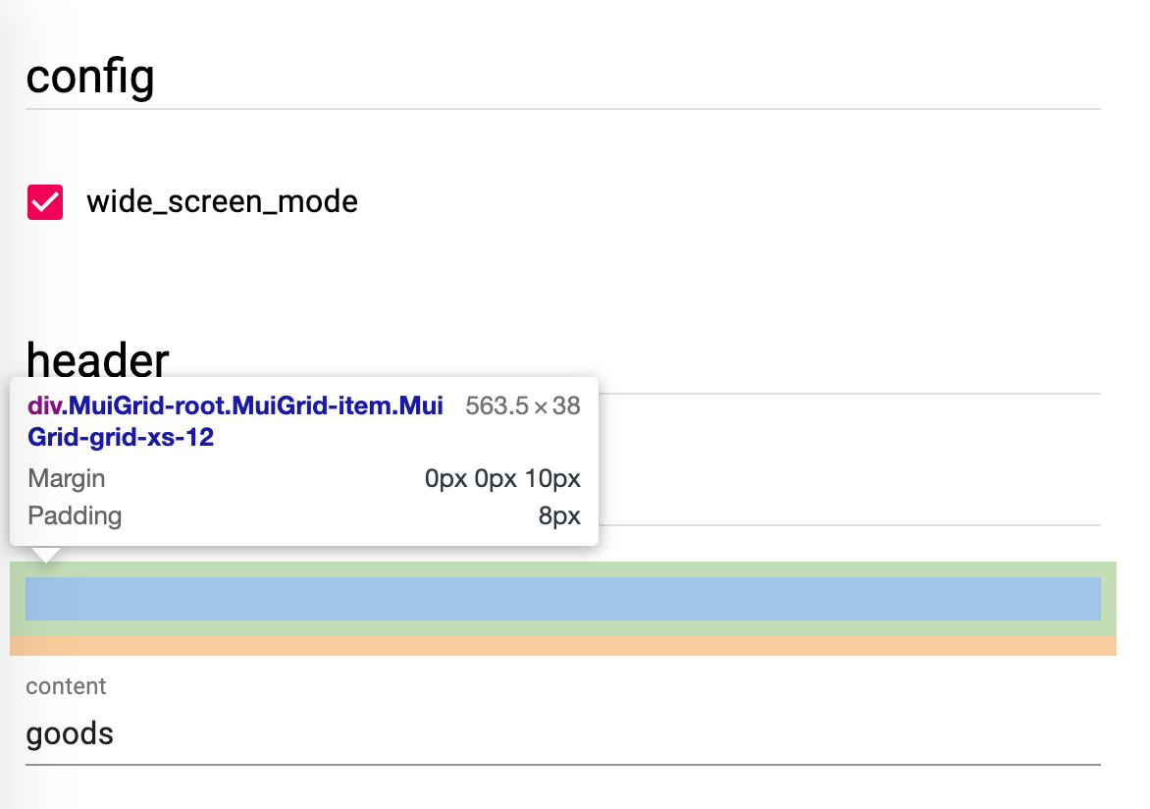This screenshot has width=1150, height=809.
Task: Select the Padding row in the tooltip
Action: (294, 515)
